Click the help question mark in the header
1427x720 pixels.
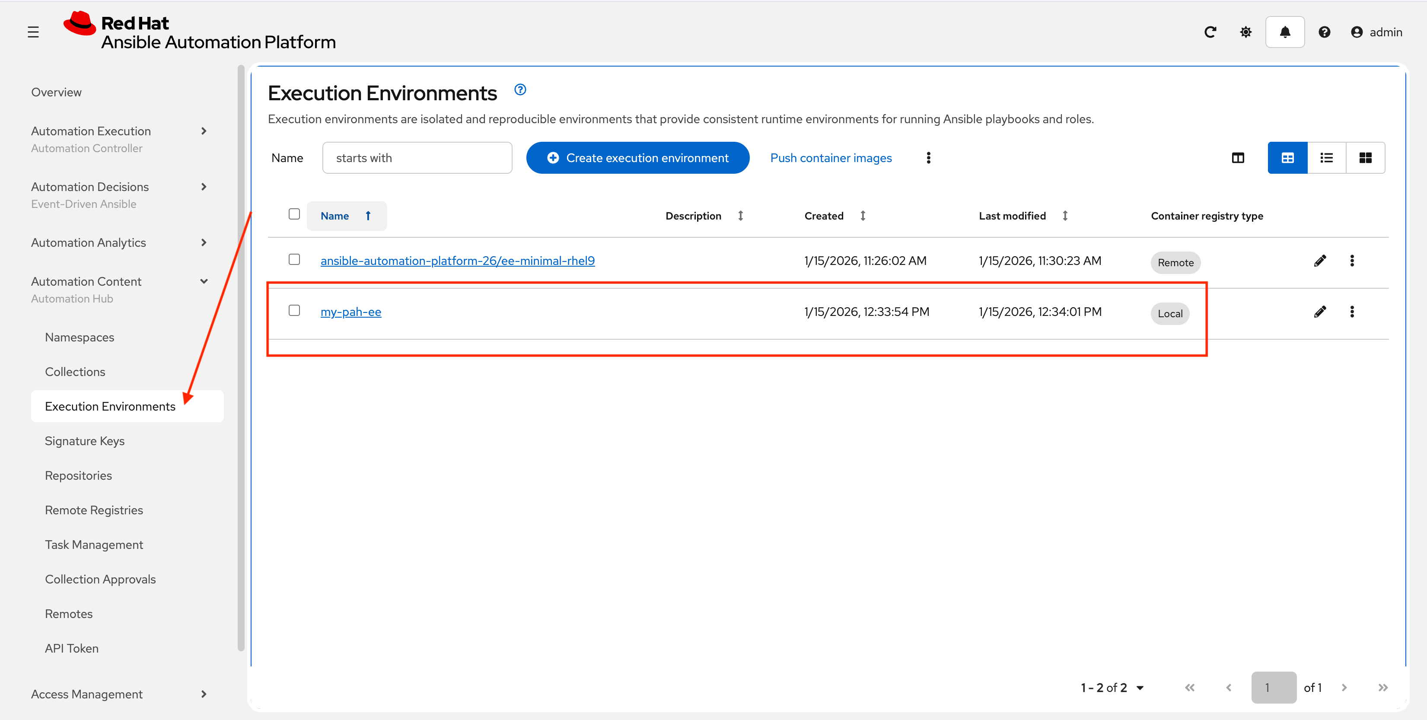1324,32
